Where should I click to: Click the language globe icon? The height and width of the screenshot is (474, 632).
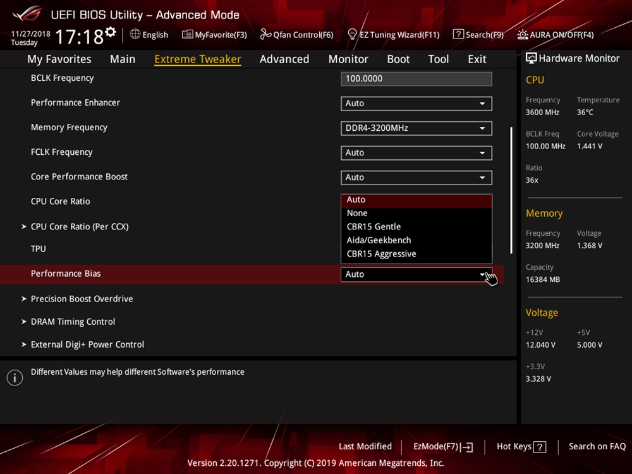(135, 34)
